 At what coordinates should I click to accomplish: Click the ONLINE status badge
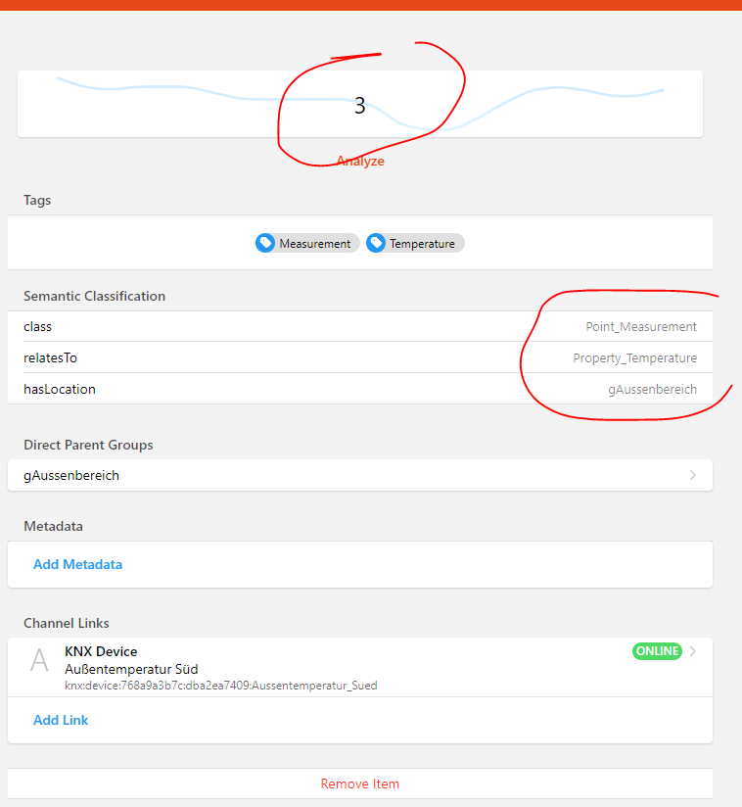click(x=657, y=650)
